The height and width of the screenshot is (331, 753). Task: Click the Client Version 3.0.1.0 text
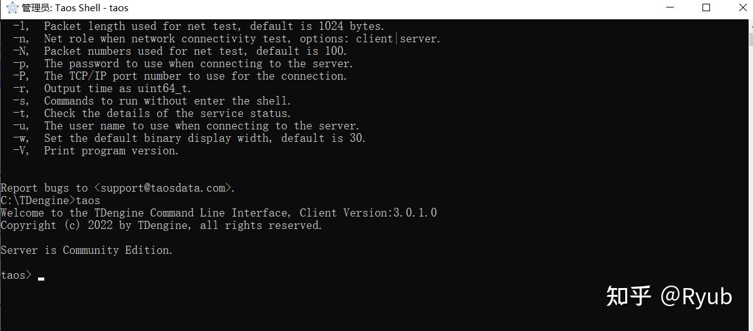point(368,213)
